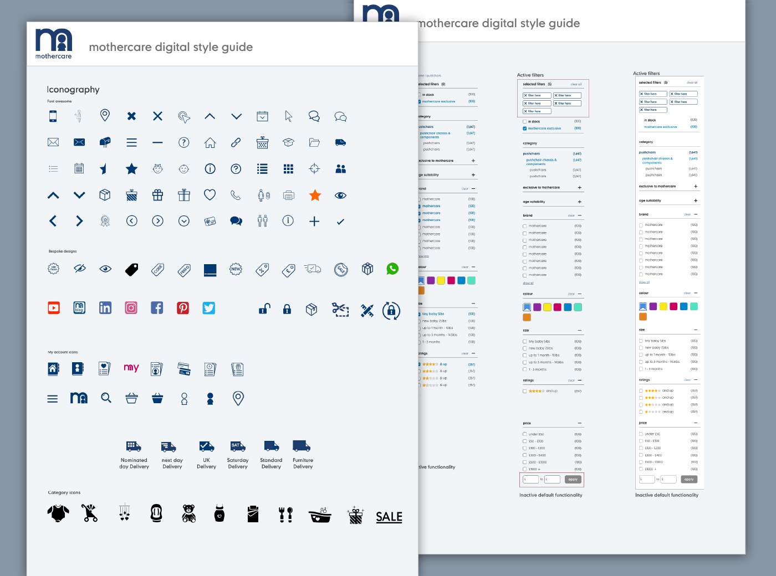776x576 pixels.
Task: Click the half star icon
Action: click(104, 169)
